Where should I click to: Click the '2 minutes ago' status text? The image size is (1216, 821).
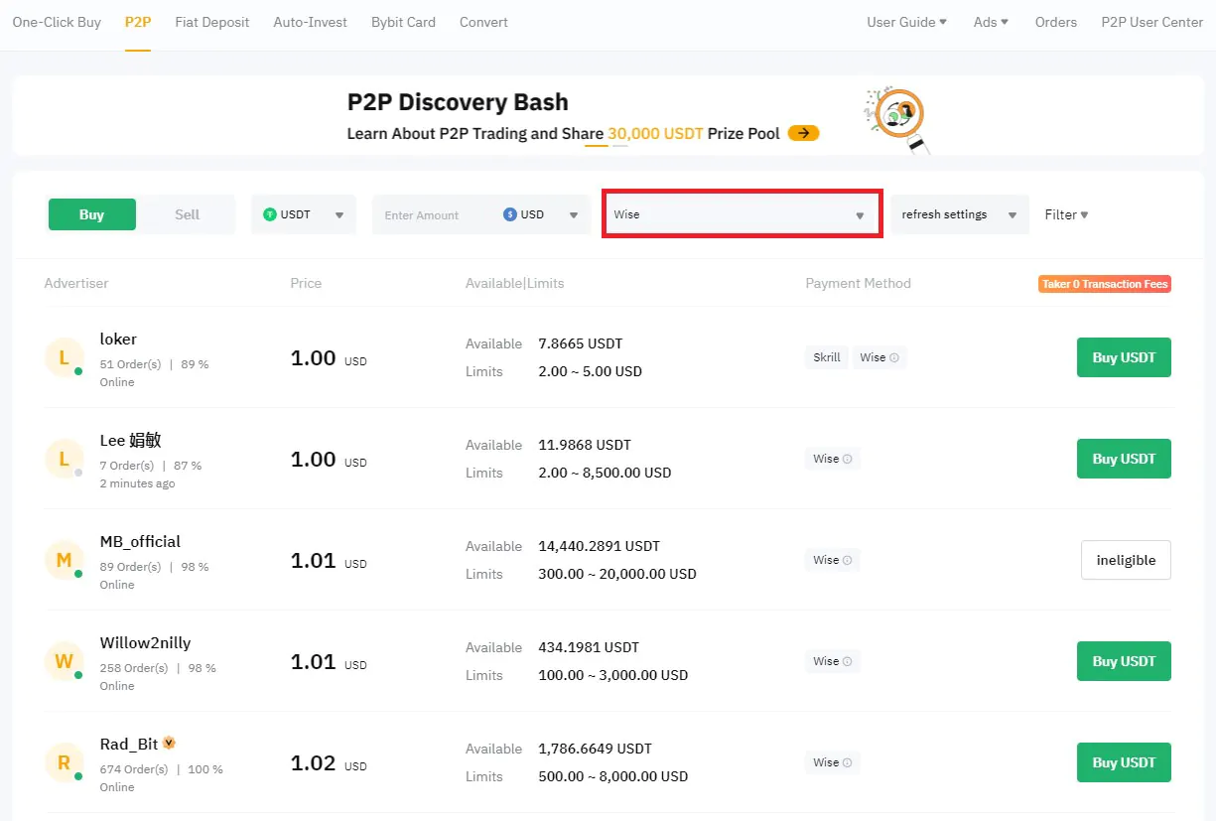point(137,483)
